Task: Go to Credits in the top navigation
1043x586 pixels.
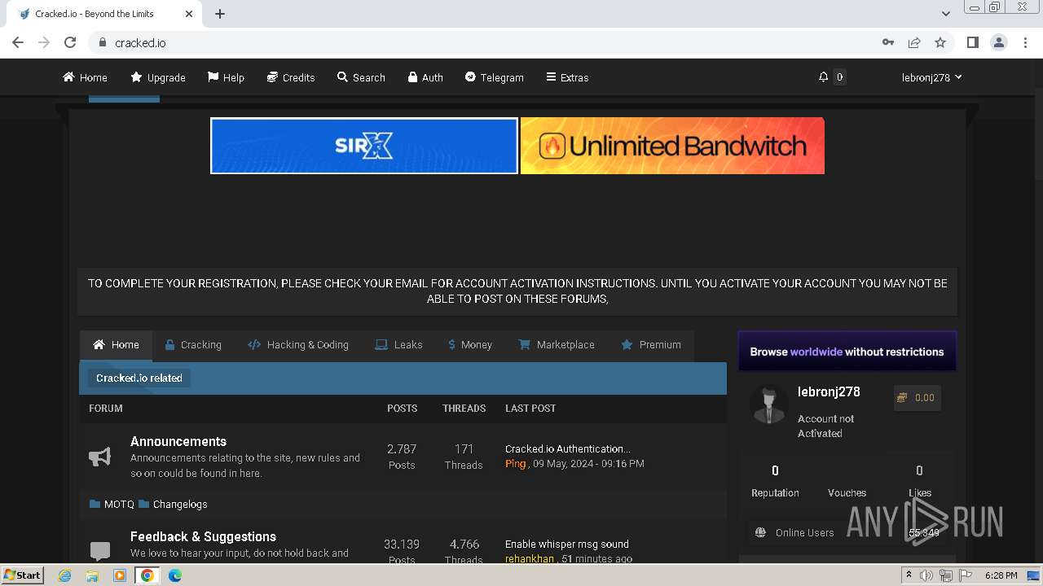Action: (x=291, y=77)
